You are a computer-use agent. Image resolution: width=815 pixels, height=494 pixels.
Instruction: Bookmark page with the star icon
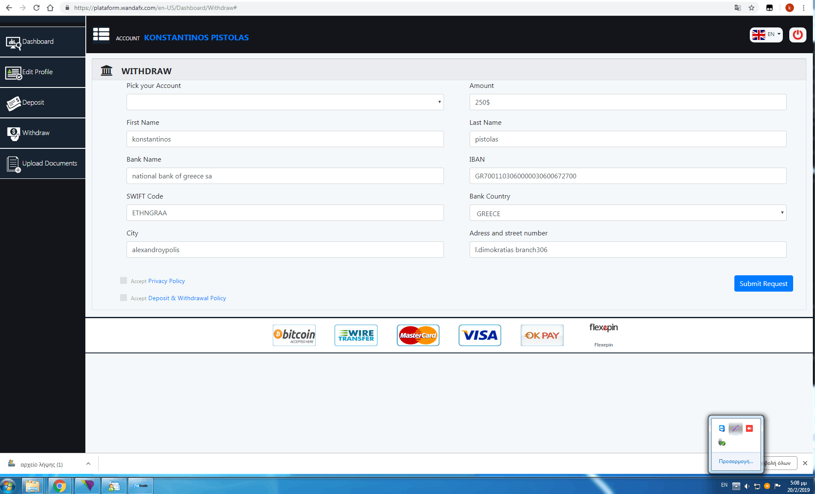pyautogui.click(x=752, y=8)
